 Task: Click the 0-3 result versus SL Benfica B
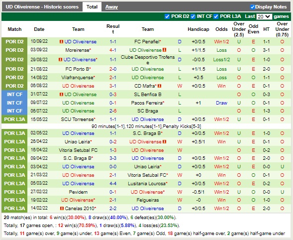[113, 94]
